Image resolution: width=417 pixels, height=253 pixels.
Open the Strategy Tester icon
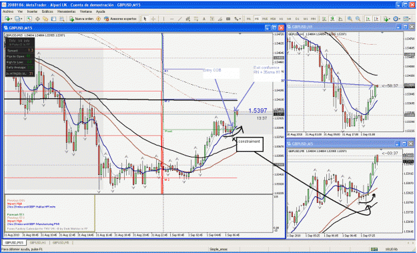tap(61, 19)
